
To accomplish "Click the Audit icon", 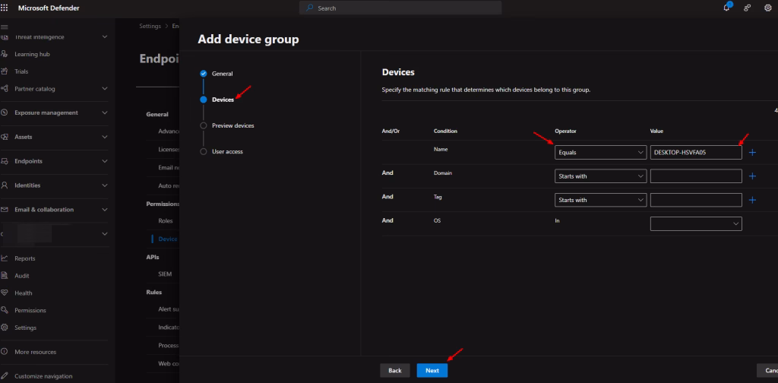I will click(5, 276).
